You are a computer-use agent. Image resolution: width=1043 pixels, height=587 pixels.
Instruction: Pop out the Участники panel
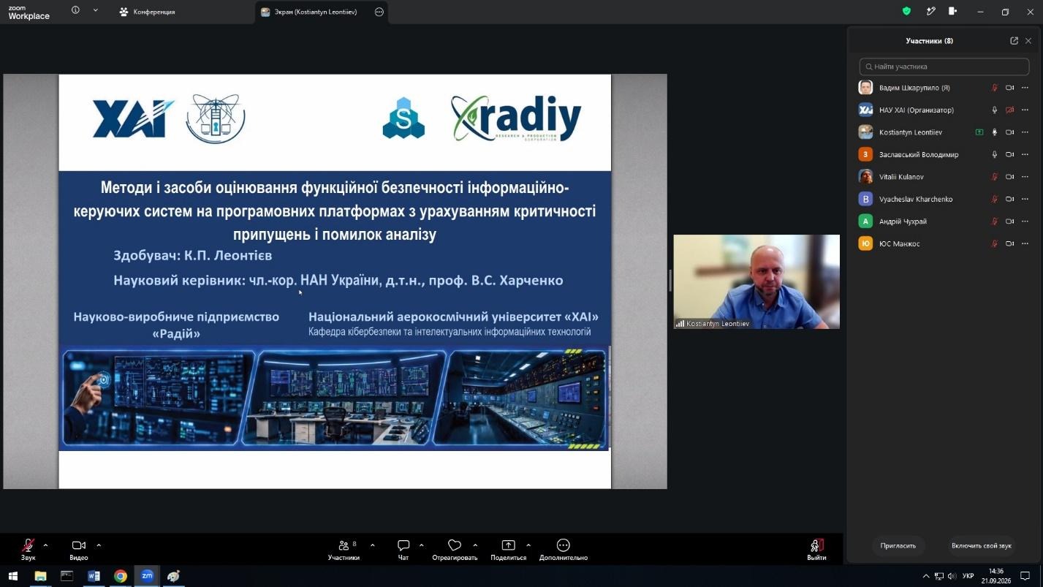[1014, 41]
